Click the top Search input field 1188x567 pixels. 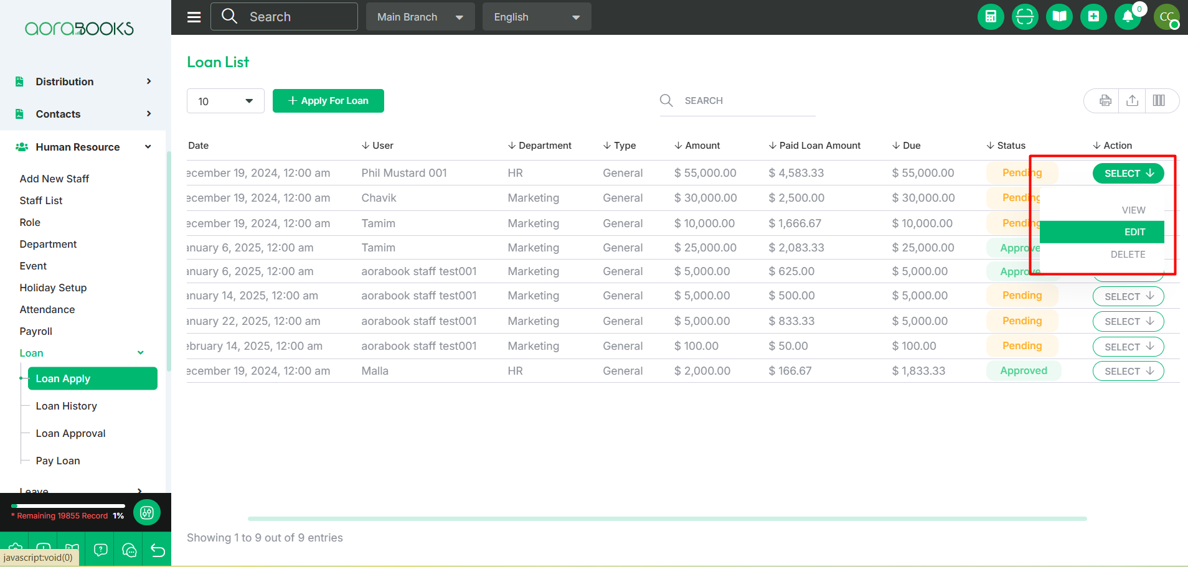point(284,17)
